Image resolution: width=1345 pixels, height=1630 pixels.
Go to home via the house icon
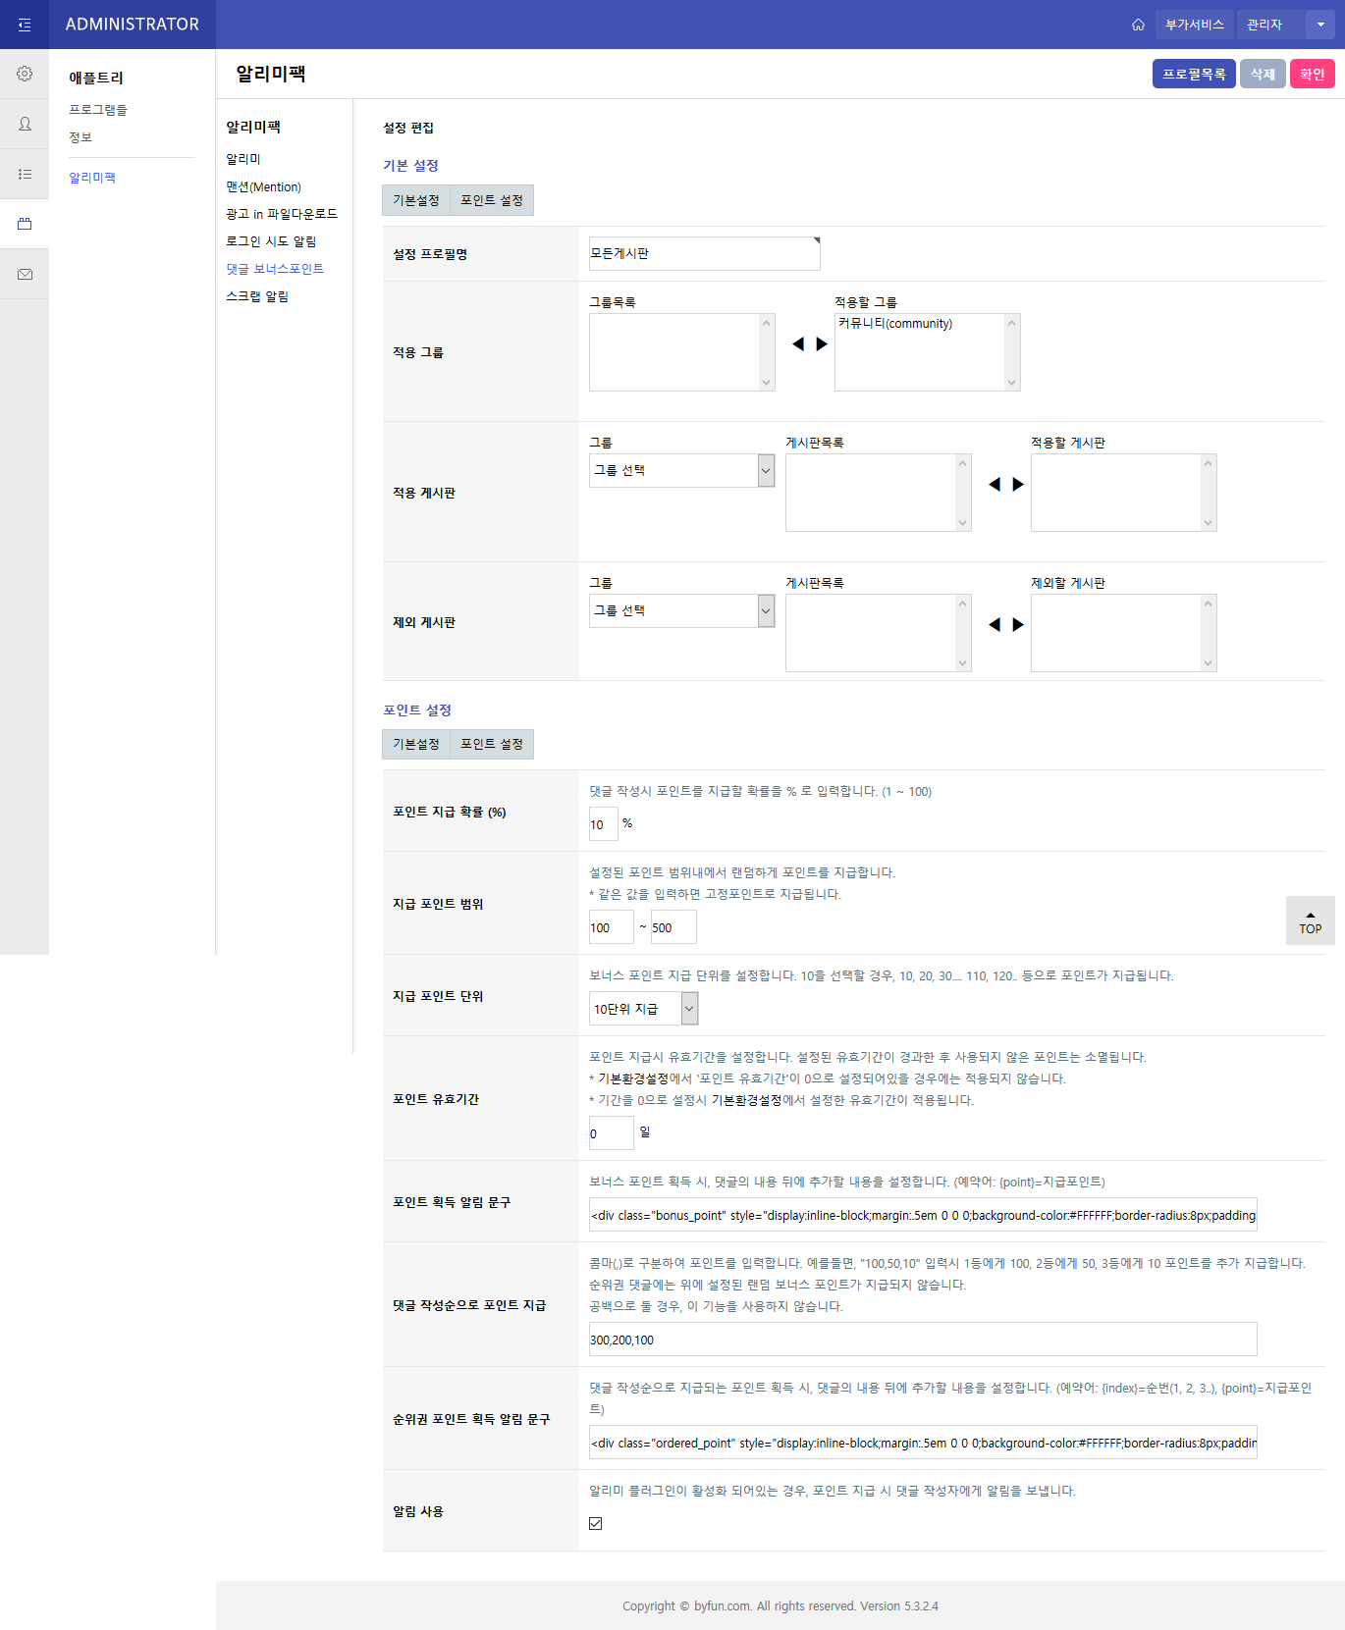pos(1138,25)
